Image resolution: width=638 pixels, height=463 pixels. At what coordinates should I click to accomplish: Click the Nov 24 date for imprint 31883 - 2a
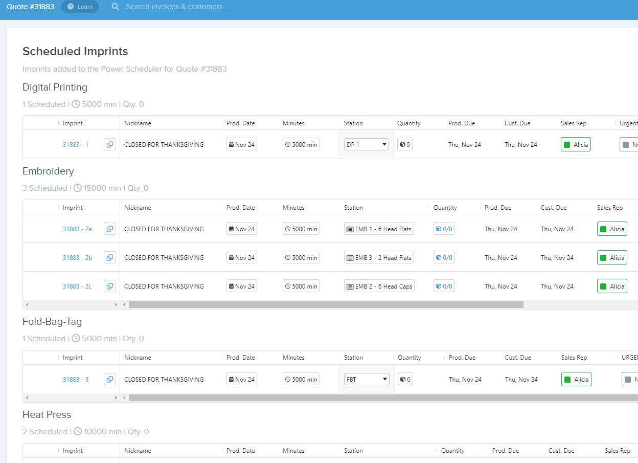pos(242,229)
